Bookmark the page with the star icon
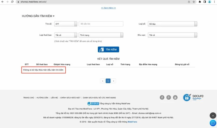Screen dimensions: 217x128 [x=194, y=2]
